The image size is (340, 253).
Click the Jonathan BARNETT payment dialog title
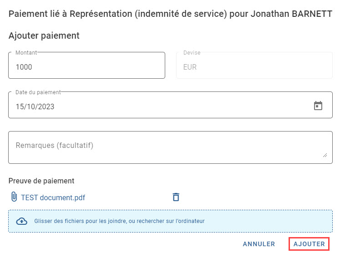click(x=170, y=14)
